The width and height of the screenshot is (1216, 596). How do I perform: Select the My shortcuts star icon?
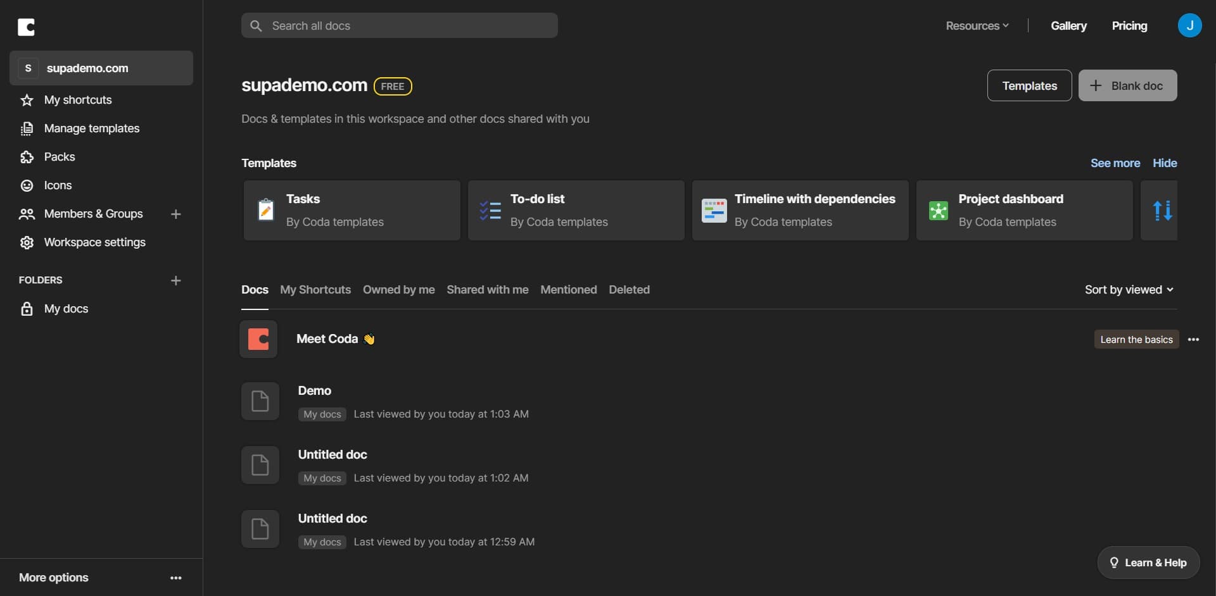(x=27, y=100)
